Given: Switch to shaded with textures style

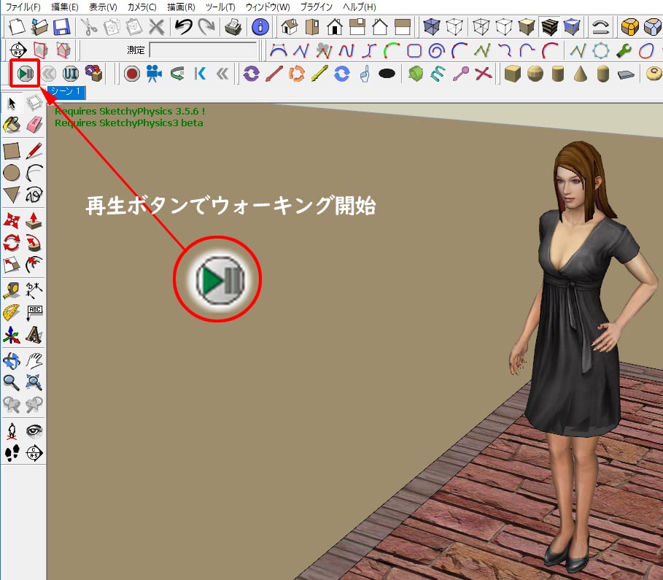Looking at the screenshot, I should 549,28.
